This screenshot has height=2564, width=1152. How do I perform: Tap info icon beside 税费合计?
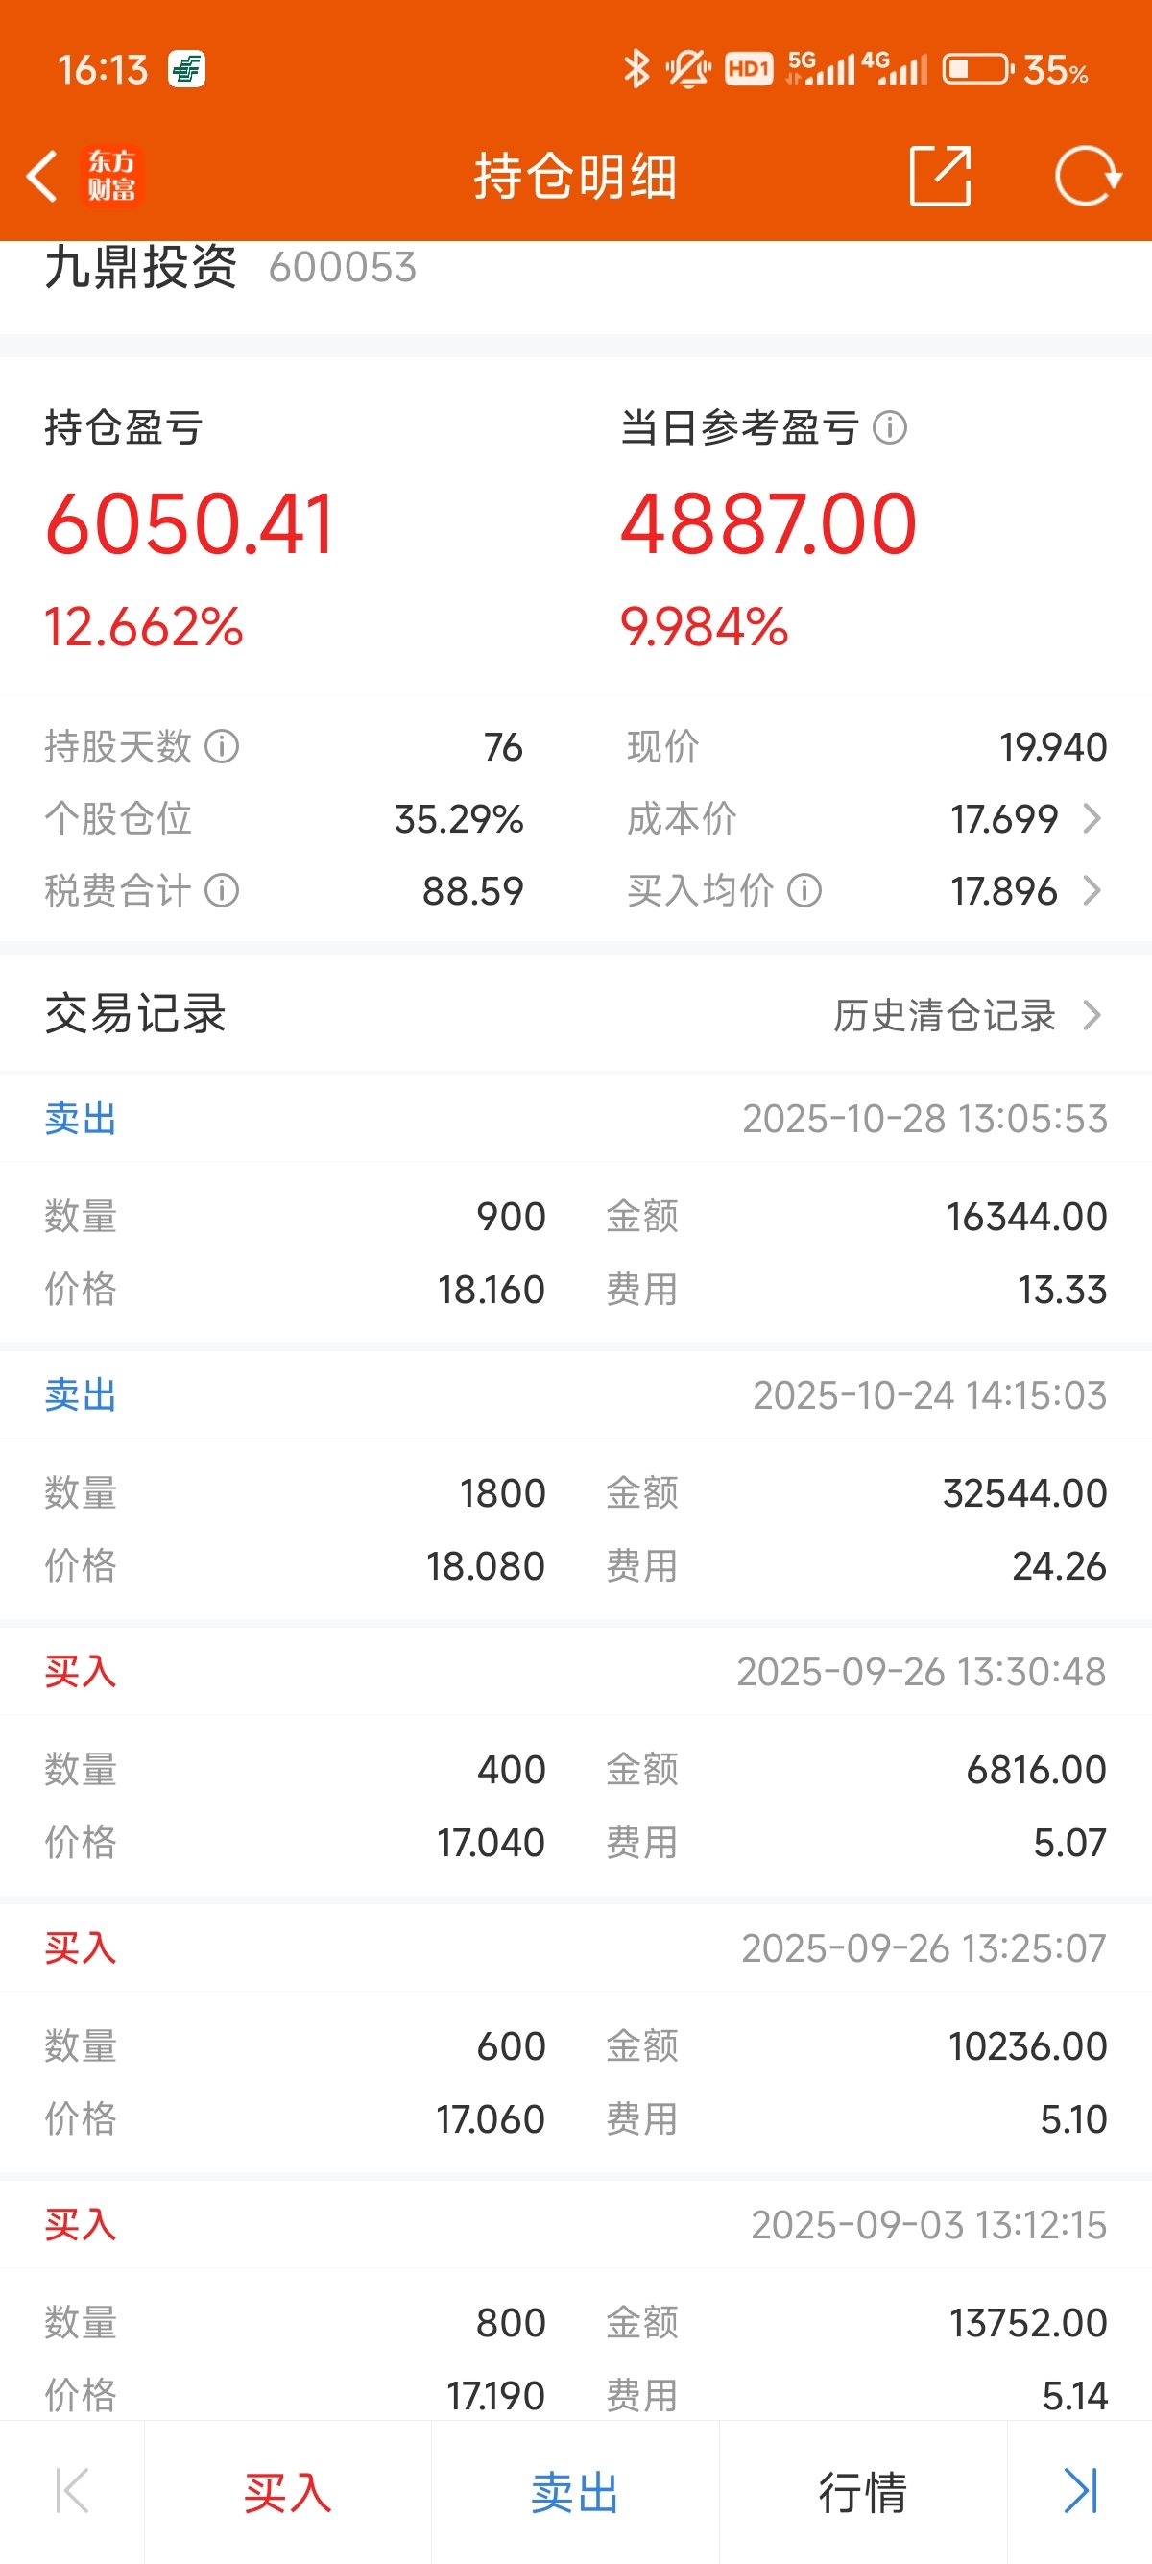click(x=222, y=891)
